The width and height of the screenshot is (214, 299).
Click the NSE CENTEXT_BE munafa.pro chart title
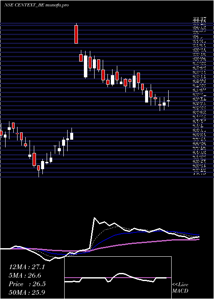point(36,5)
